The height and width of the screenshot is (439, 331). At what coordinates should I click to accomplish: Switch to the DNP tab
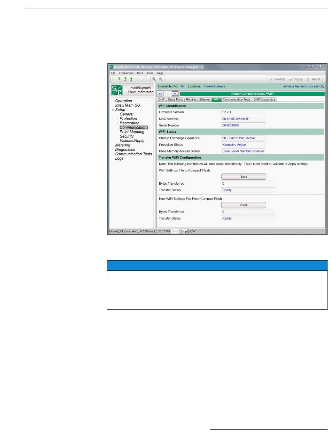162,100
